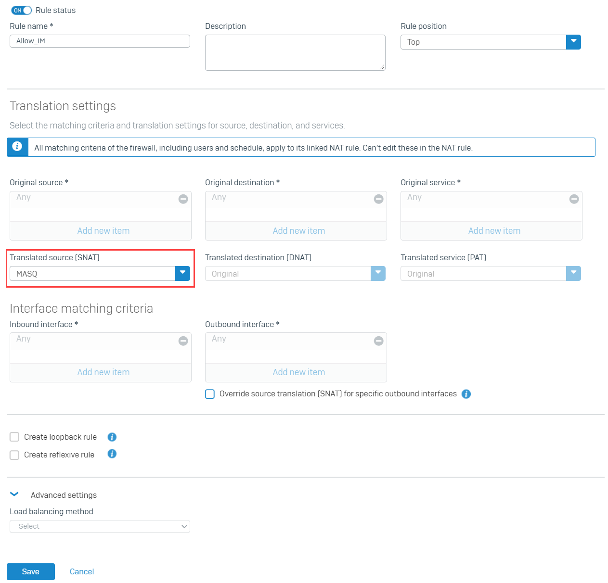Remove the Any entry from Outbound interface
Screen dimensions: 608x583
tap(378, 341)
